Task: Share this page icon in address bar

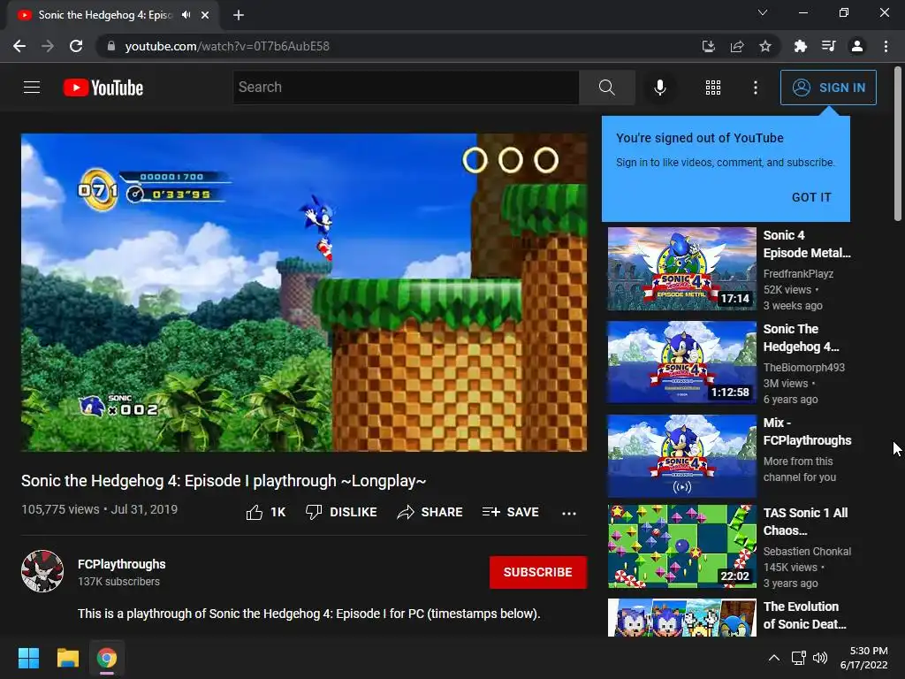Action: pyautogui.click(x=737, y=46)
